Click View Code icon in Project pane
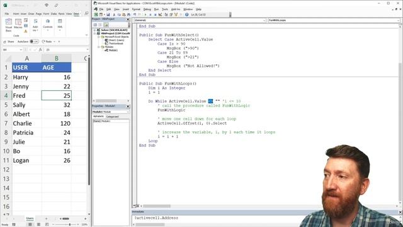 tap(95, 25)
